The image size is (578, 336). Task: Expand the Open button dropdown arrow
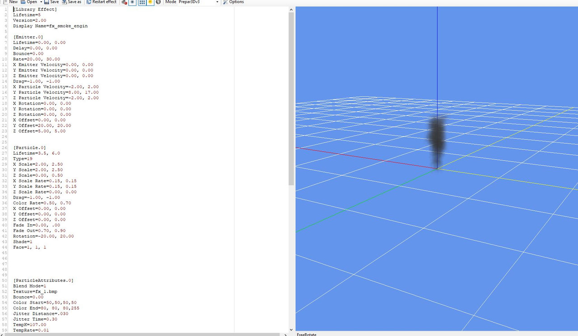click(41, 2)
